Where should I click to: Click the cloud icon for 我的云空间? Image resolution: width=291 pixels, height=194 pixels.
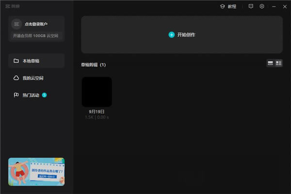[16, 78]
